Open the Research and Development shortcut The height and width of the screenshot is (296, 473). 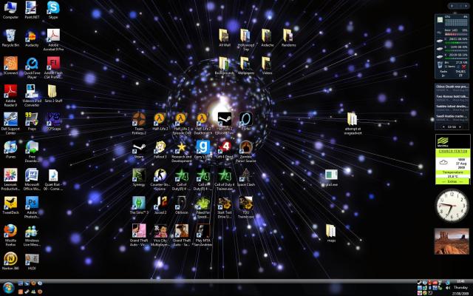[182, 151]
